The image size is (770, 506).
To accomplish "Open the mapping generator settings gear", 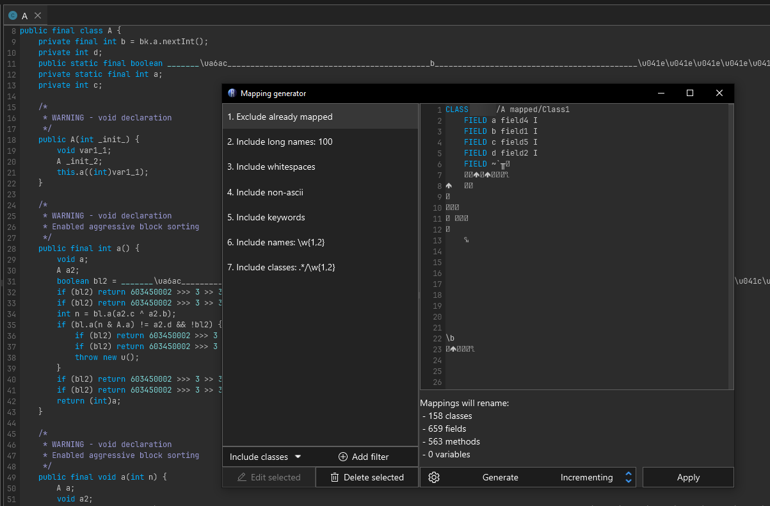I will tap(434, 477).
